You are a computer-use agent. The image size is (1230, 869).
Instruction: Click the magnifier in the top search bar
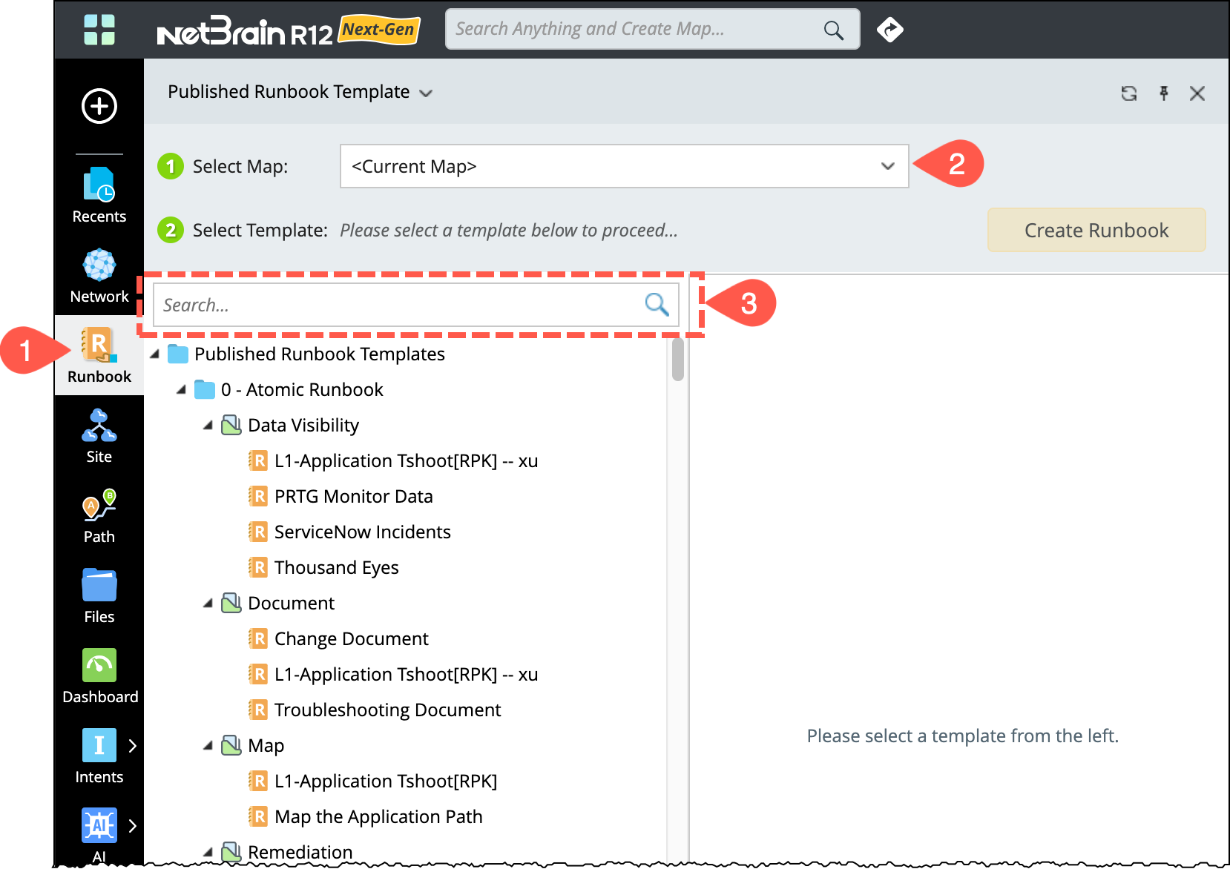coord(834,30)
